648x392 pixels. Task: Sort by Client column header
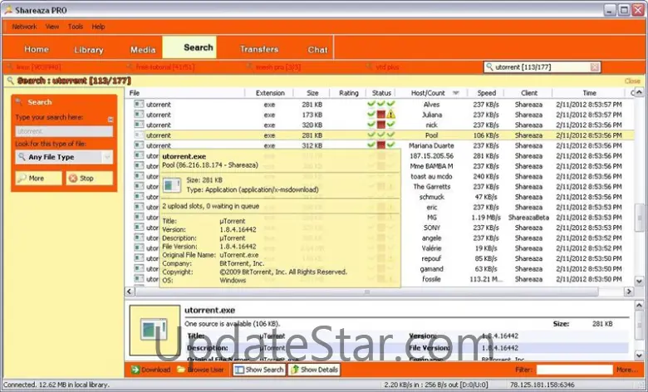point(528,93)
